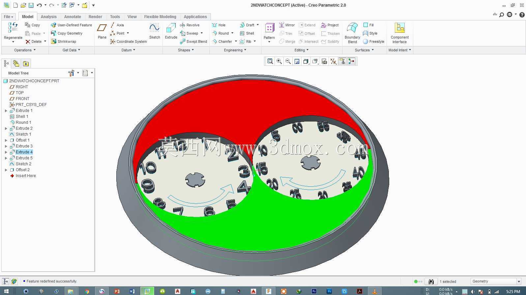Image resolution: width=526 pixels, height=295 pixels.
Task: Create a datum Axis
Action: point(117,25)
